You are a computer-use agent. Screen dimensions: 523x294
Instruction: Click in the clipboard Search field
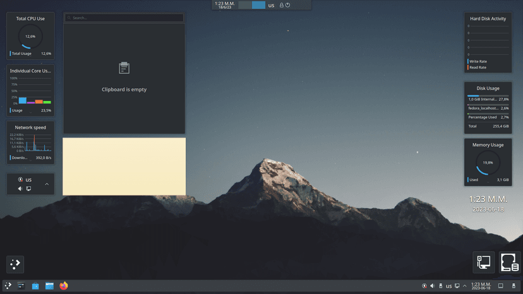124,18
